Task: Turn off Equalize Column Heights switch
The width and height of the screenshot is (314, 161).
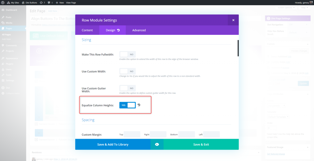Action: (128, 105)
